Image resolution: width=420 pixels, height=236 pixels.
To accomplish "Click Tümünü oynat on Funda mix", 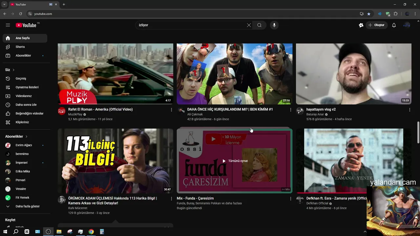I will click(235, 161).
